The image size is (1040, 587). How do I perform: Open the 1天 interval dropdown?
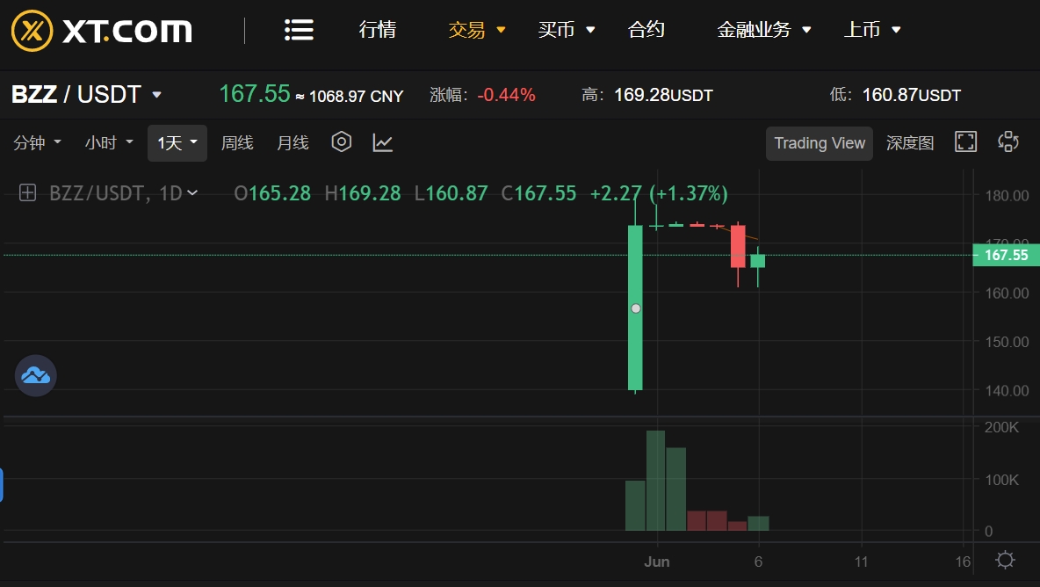point(177,143)
